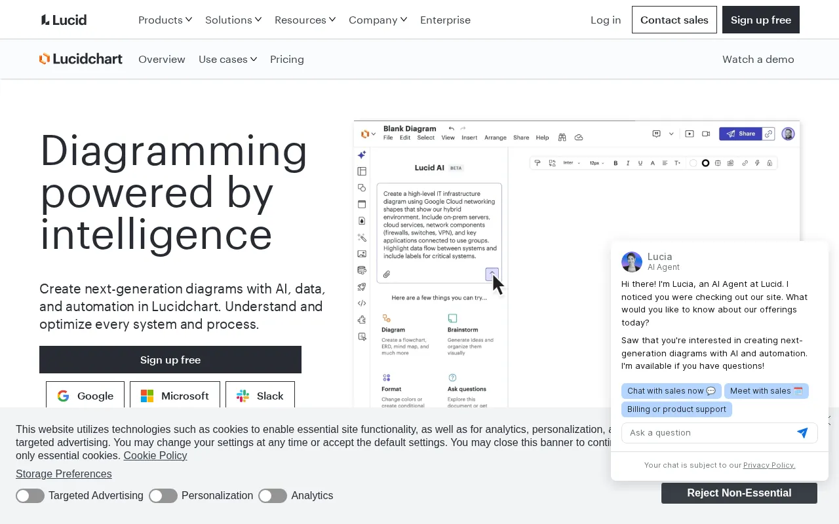Click the Diagram suggestion card in Lucid AI panel
839x524 pixels.
[406, 335]
